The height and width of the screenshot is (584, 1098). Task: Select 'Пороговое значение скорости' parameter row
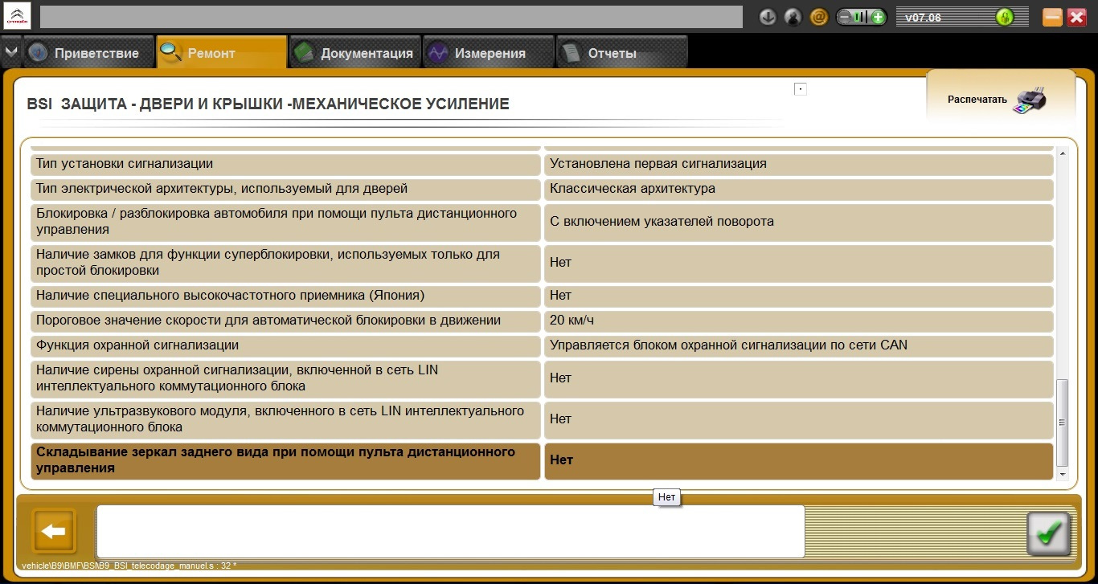(285, 321)
